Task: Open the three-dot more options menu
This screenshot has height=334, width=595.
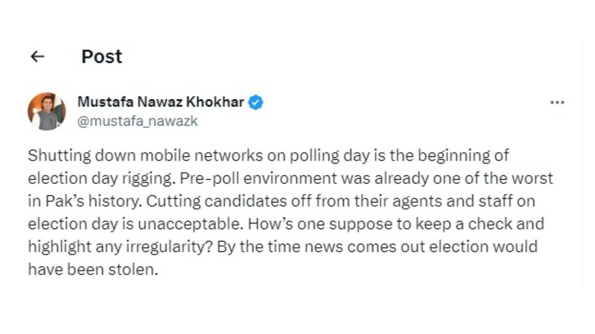Action: (x=557, y=102)
